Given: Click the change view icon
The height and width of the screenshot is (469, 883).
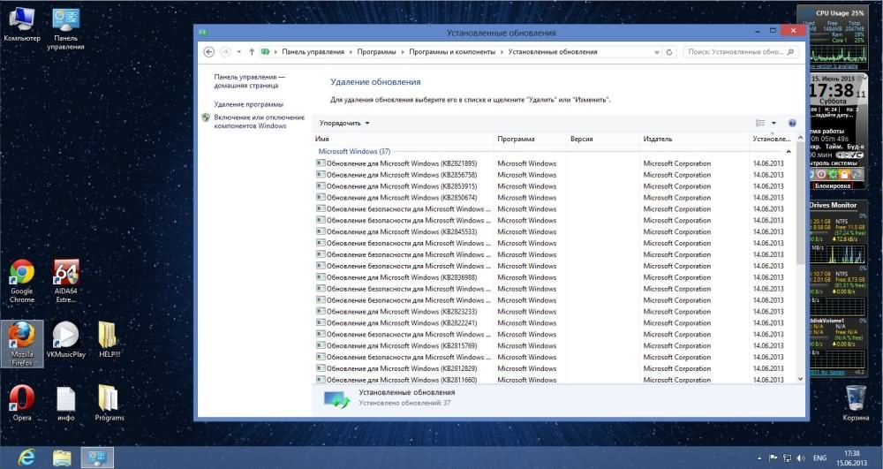Looking at the screenshot, I should tap(760, 123).
